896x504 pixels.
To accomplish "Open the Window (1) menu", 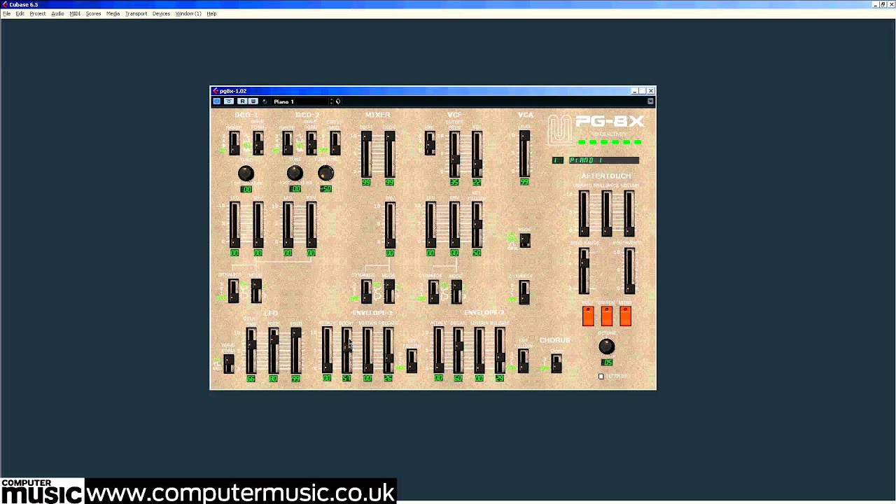I will point(188,13).
